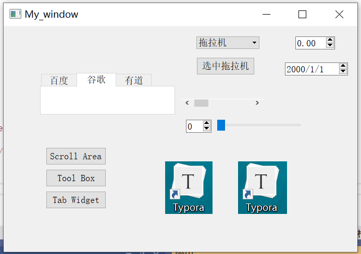The height and width of the screenshot is (254, 361).
Task: Maximize the My_window window
Action: click(x=302, y=14)
